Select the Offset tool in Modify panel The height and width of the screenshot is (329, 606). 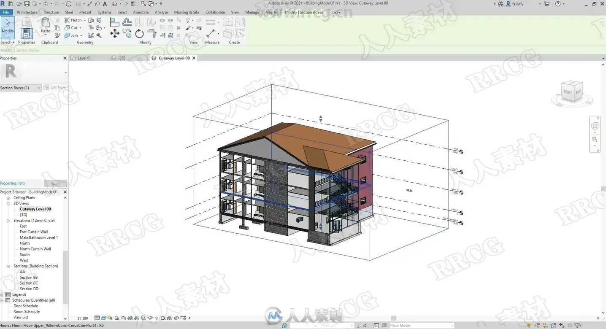[x=127, y=22]
